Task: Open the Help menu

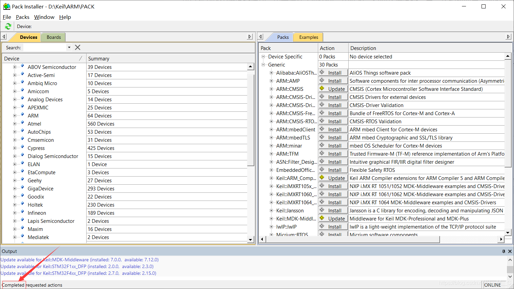Action: tap(65, 17)
